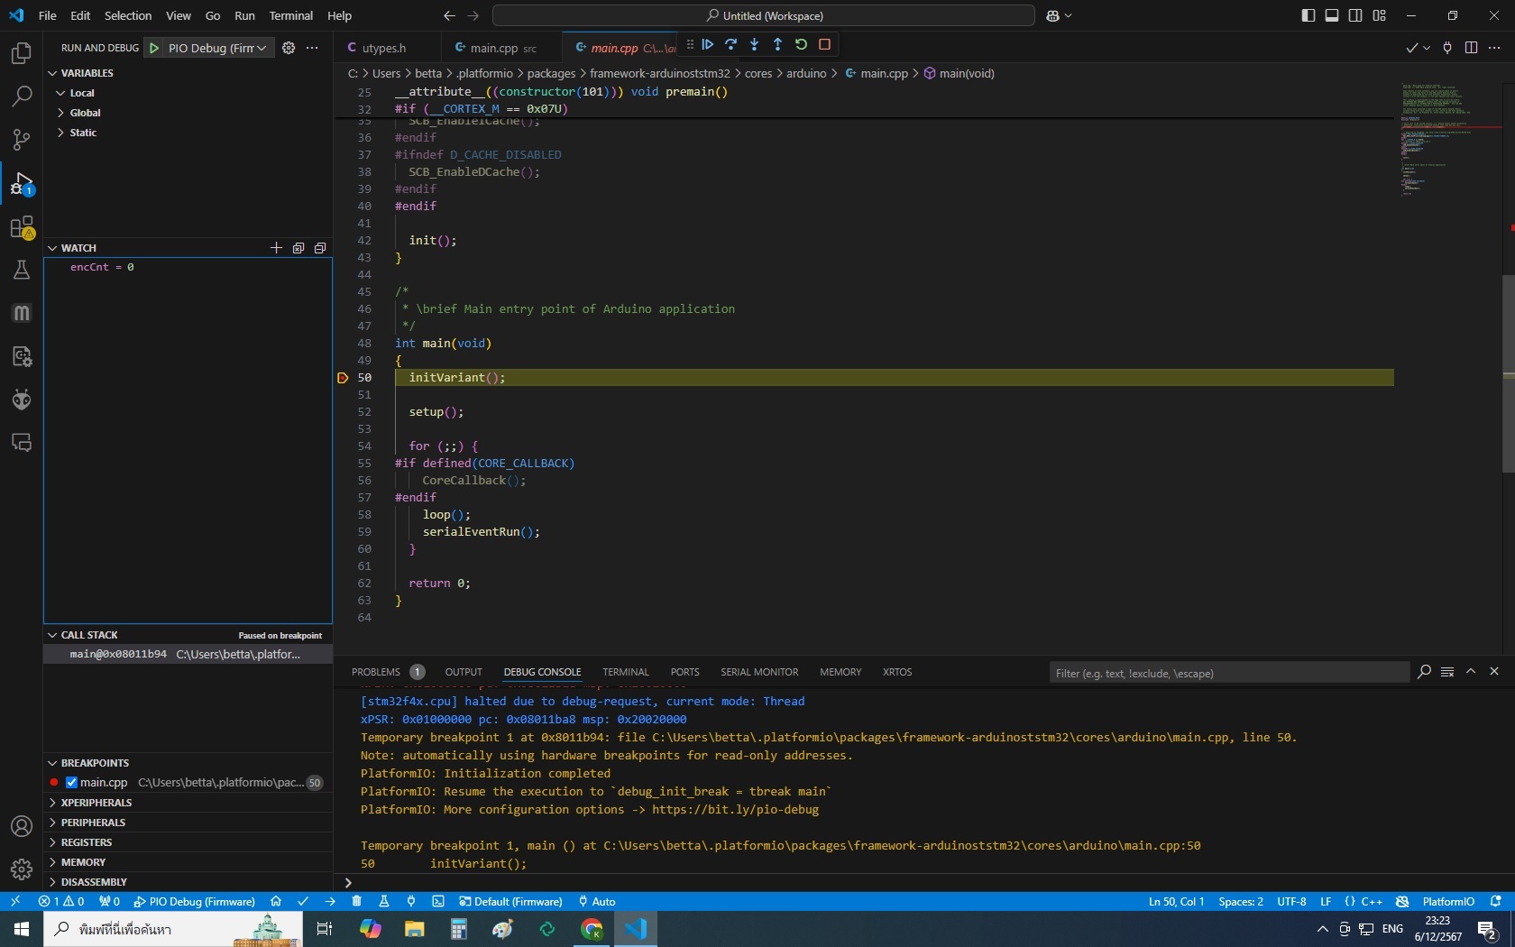This screenshot has width=1515, height=947.
Task: Click the editor minimap
Action: click(1447, 140)
